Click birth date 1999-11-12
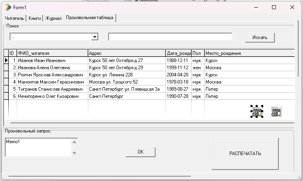The width and height of the screenshot is (303, 181). coord(179,68)
